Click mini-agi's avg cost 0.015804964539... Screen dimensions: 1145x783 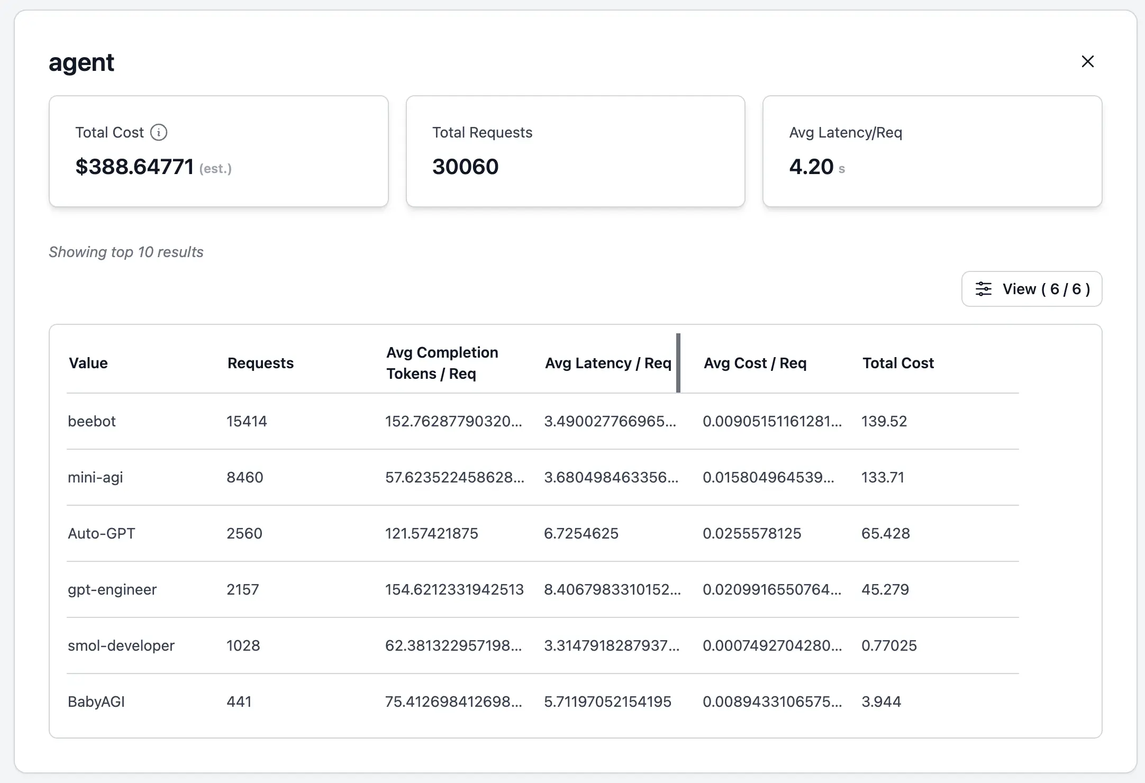click(768, 477)
